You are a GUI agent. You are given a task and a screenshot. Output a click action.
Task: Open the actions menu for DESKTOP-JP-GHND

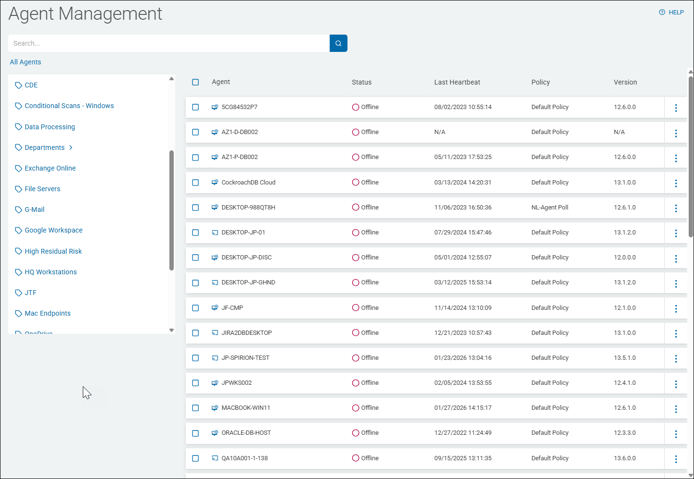[676, 283]
